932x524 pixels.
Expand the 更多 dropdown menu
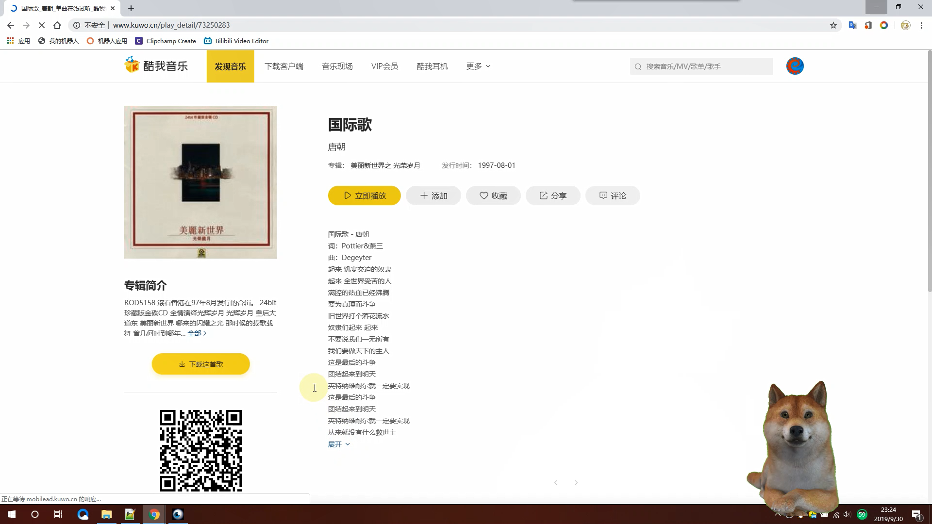[478, 66]
